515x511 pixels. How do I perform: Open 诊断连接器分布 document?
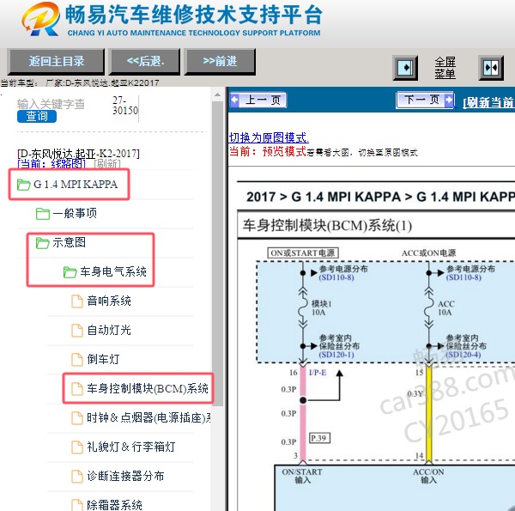(x=125, y=476)
